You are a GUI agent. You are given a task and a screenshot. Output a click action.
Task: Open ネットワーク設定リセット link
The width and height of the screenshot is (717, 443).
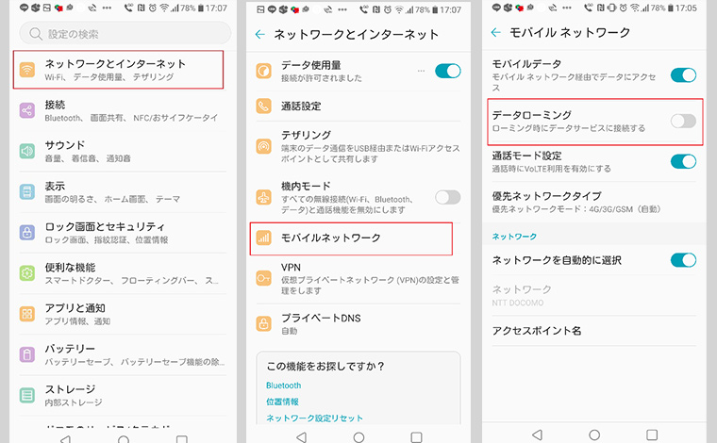point(314,418)
